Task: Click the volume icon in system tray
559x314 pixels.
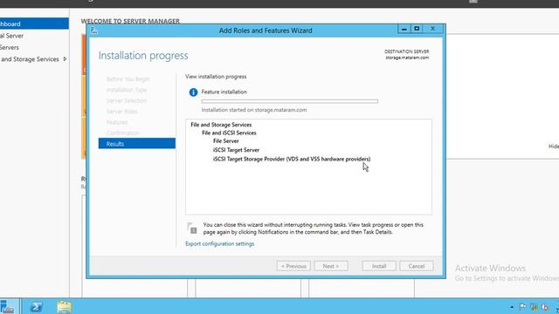Action: click(545, 306)
